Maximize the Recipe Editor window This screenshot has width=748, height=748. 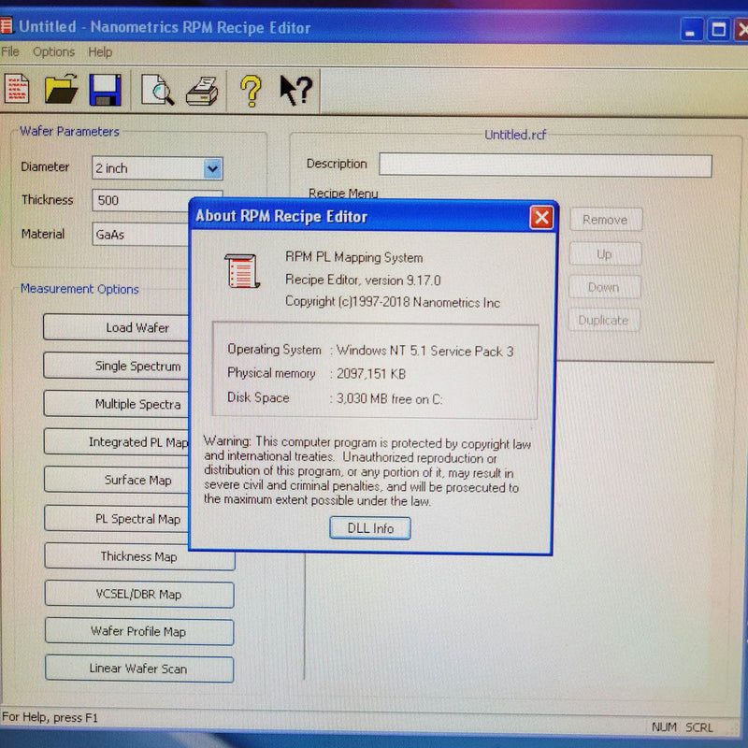(x=718, y=30)
